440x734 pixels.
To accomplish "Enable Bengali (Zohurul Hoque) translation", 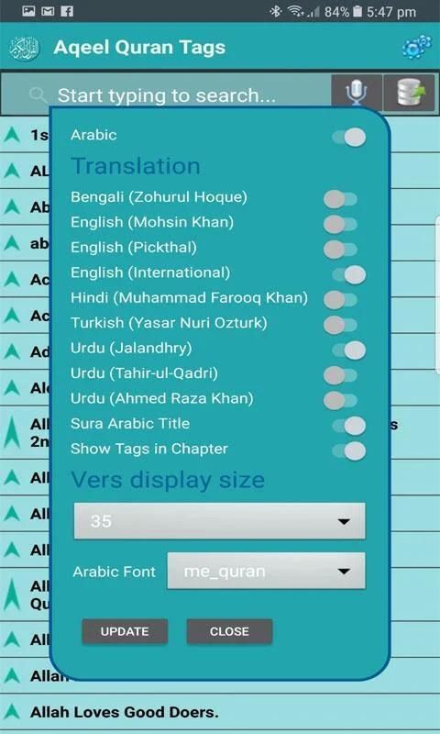I will (340, 198).
